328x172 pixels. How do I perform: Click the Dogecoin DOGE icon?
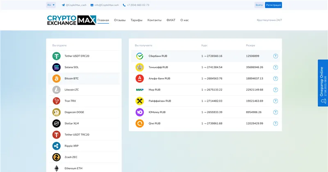click(56, 112)
